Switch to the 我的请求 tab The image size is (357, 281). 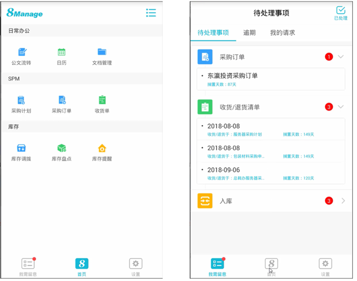click(x=282, y=33)
